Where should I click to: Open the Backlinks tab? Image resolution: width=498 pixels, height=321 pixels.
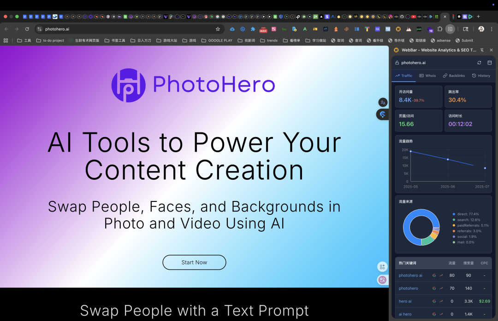coord(454,76)
